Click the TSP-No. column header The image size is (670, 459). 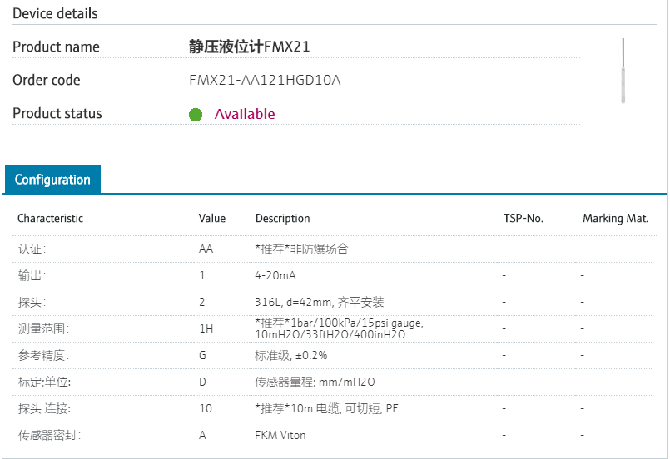523,219
